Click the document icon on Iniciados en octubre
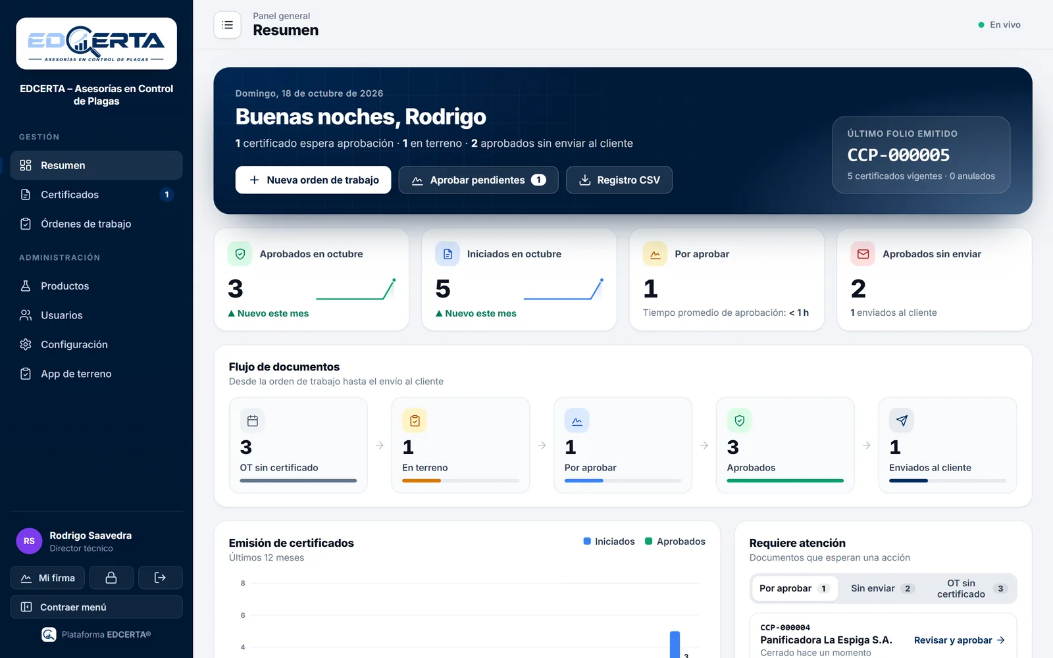This screenshot has height=658, width=1053. pyautogui.click(x=448, y=254)
